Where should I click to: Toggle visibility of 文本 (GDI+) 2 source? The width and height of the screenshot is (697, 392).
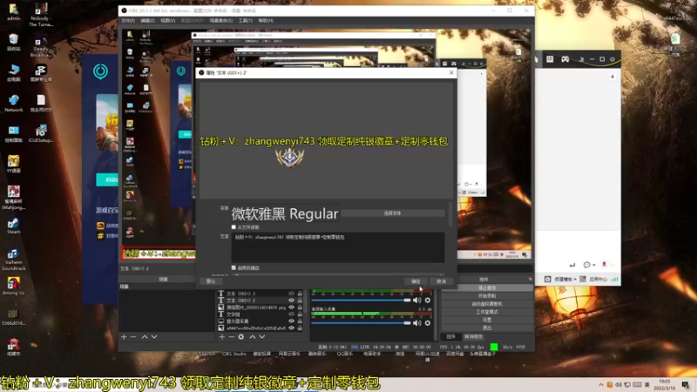(292, 301)
